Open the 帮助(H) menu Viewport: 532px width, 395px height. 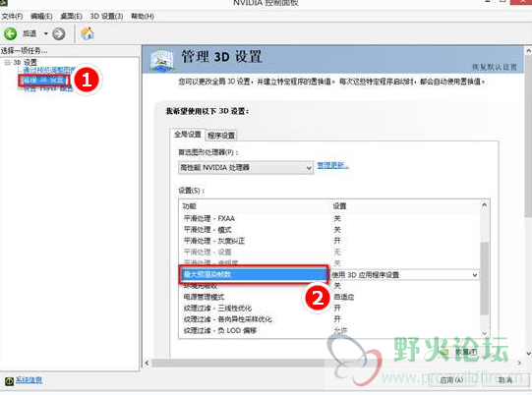[143, 16]
